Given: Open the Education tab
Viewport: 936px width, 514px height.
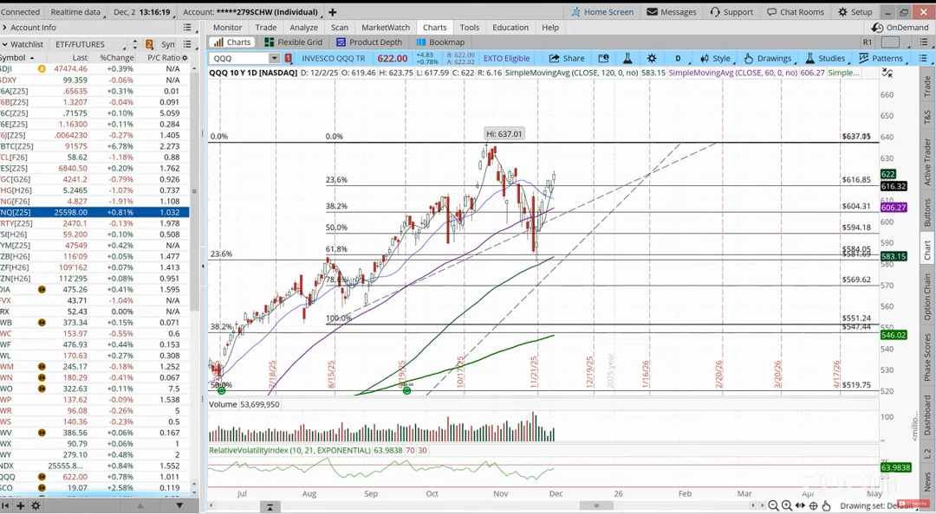Looking at the screenshot, I should point(510,28).
